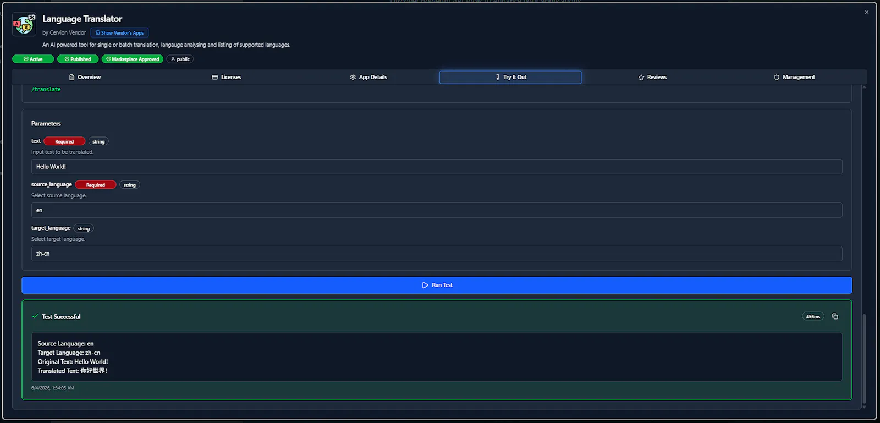Click the Parameters section heading

click(x=46, y=124)
